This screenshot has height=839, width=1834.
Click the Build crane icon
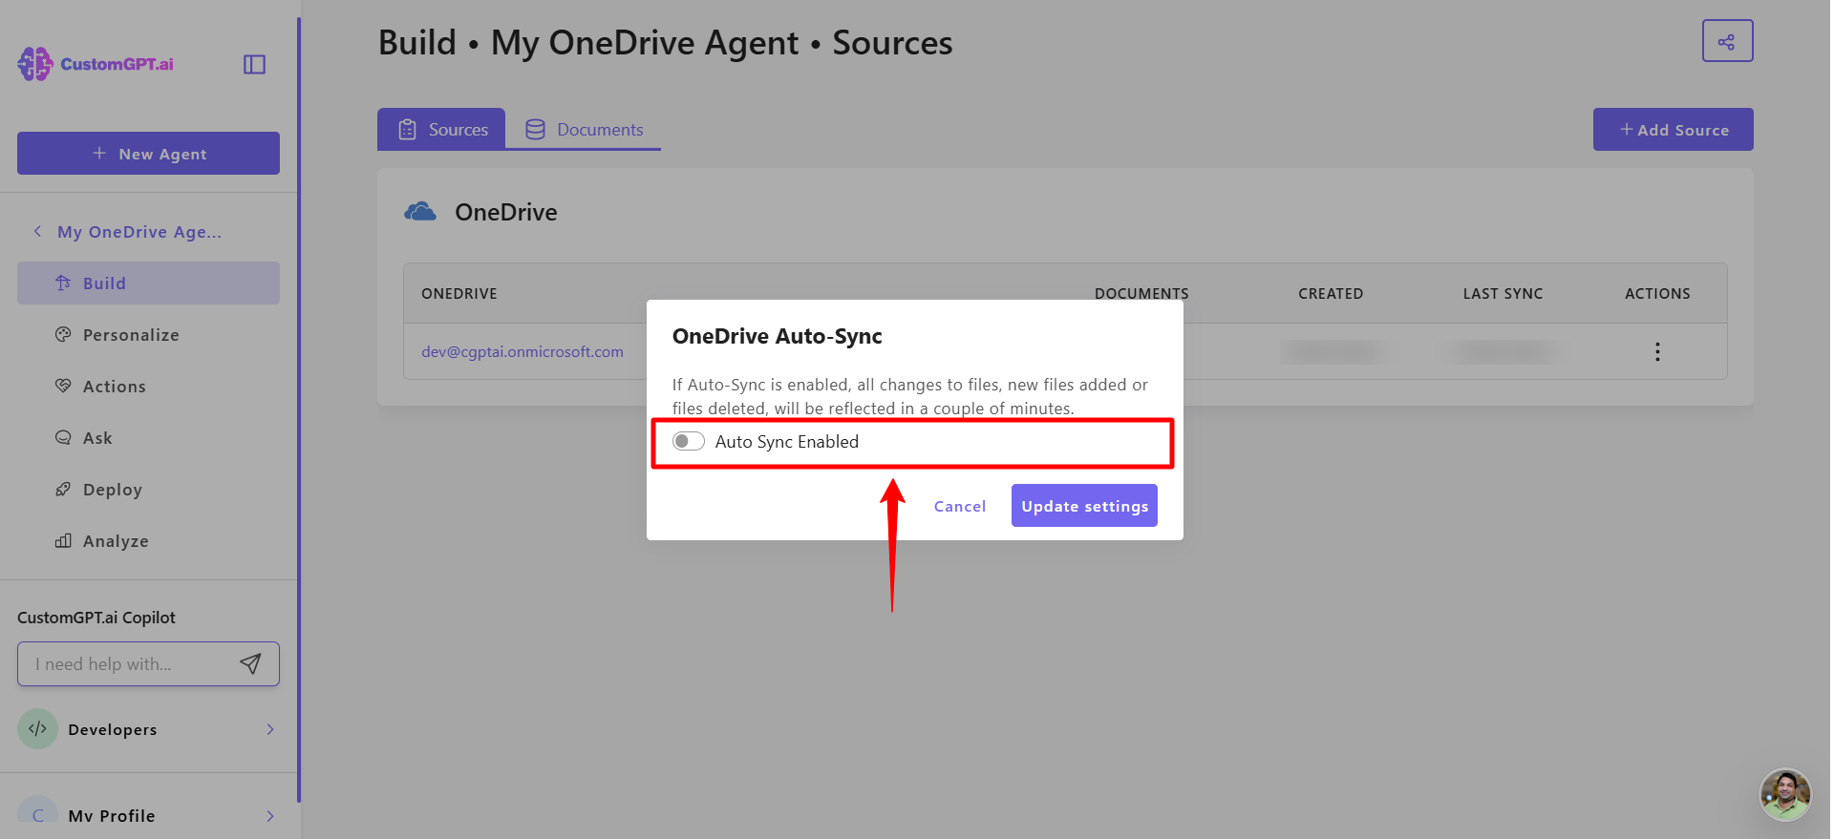63,283
